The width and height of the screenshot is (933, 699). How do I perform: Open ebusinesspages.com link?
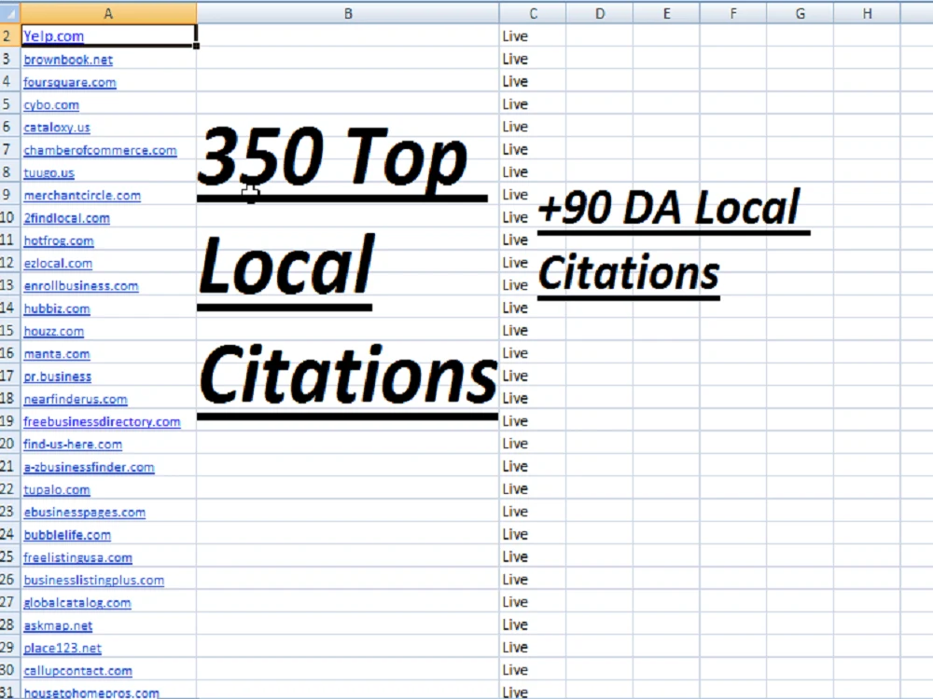[85, 513]
